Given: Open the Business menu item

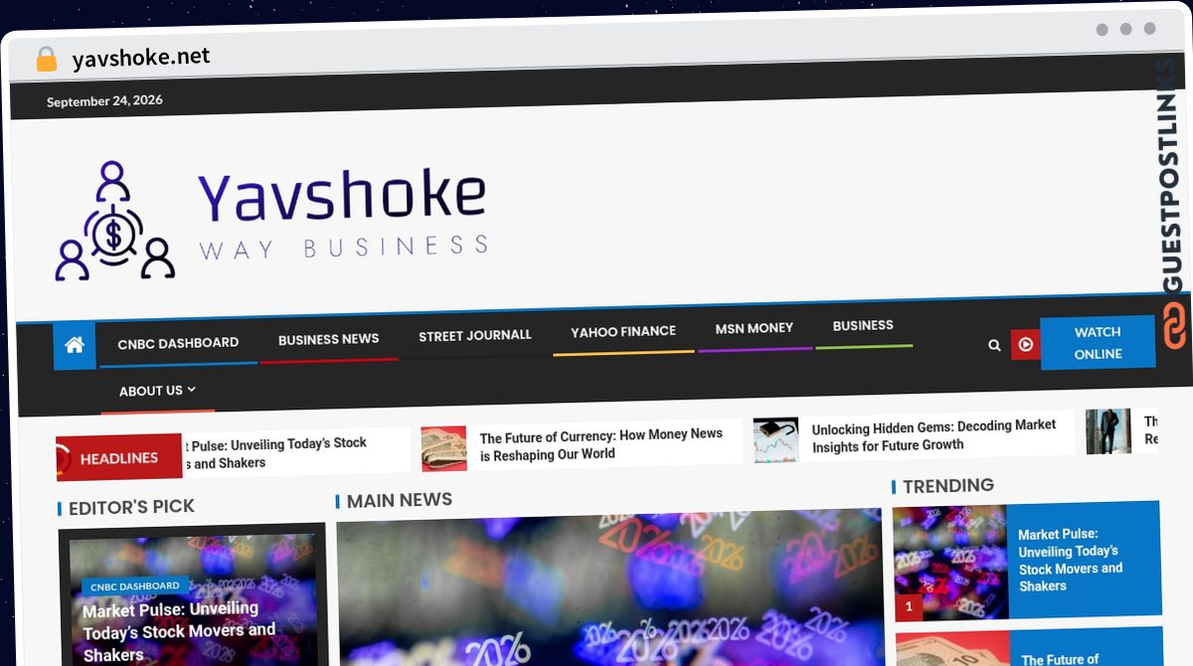Looking at the screenshot, I should [863, 325].
